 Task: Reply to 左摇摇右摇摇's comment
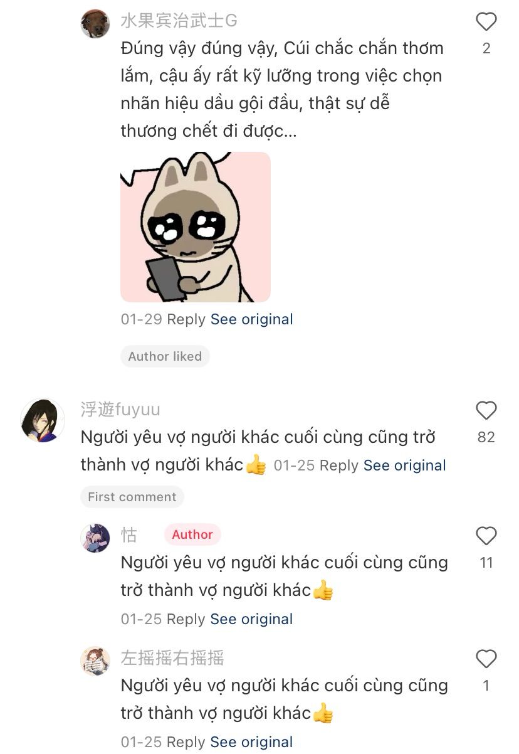pos(186,742)
